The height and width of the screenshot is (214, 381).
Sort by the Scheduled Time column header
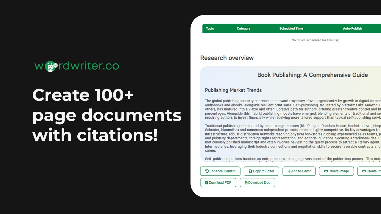coord(291,29)
